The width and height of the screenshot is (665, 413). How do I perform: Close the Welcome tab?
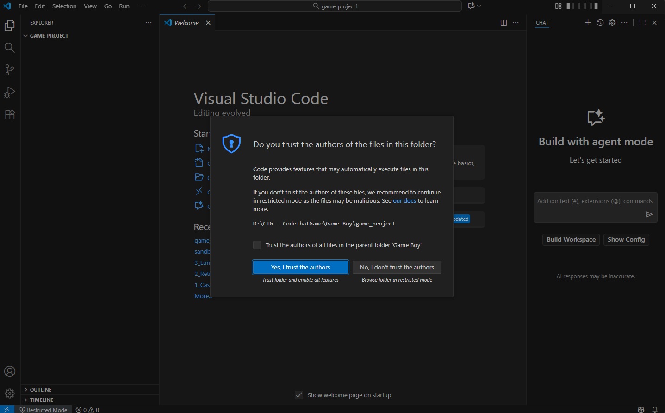point(208,23)
